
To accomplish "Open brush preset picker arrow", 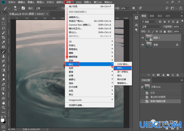I will (19, 8).
